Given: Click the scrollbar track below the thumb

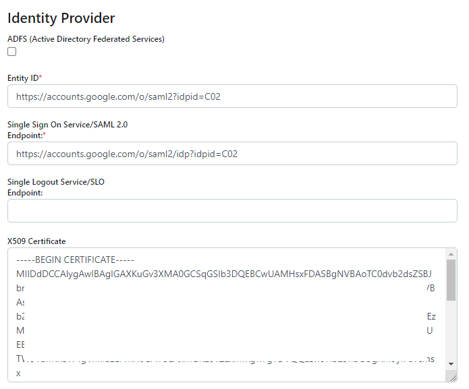Looking at the screenshot, I should [451, 330].
